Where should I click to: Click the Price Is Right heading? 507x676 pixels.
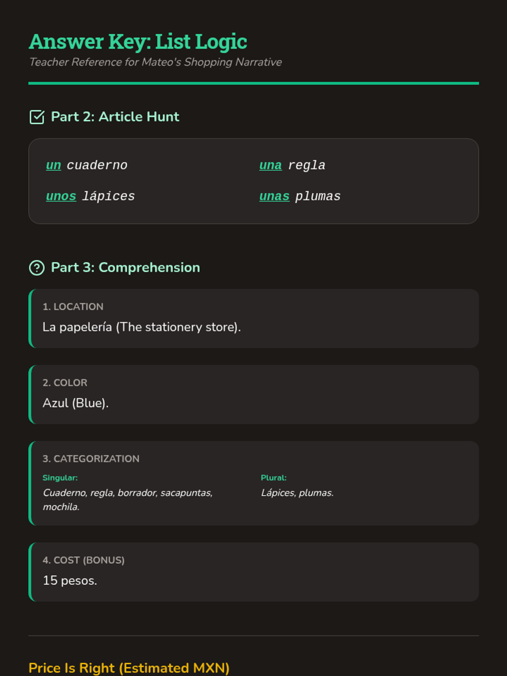click(129, 668)
